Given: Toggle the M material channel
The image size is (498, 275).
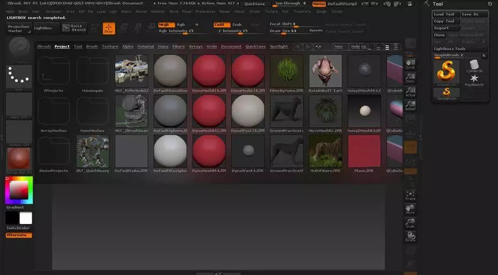Looking at the screenshot, I should 197,25.
